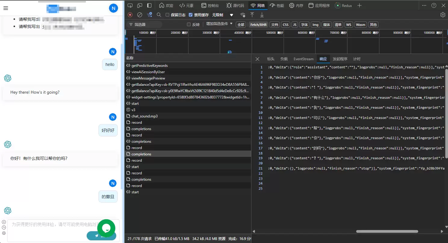
Task: Click the export HAR download arrow
Action: point(262,15)
